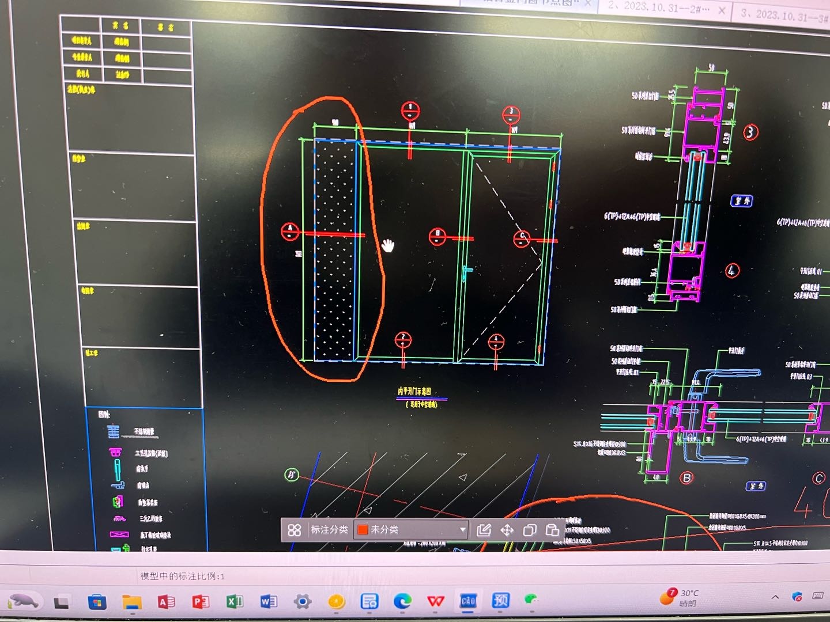Viewport: 830px width, 622px height.
Task: Click the security shield tray icon
Action: click(x=797, y=597)
